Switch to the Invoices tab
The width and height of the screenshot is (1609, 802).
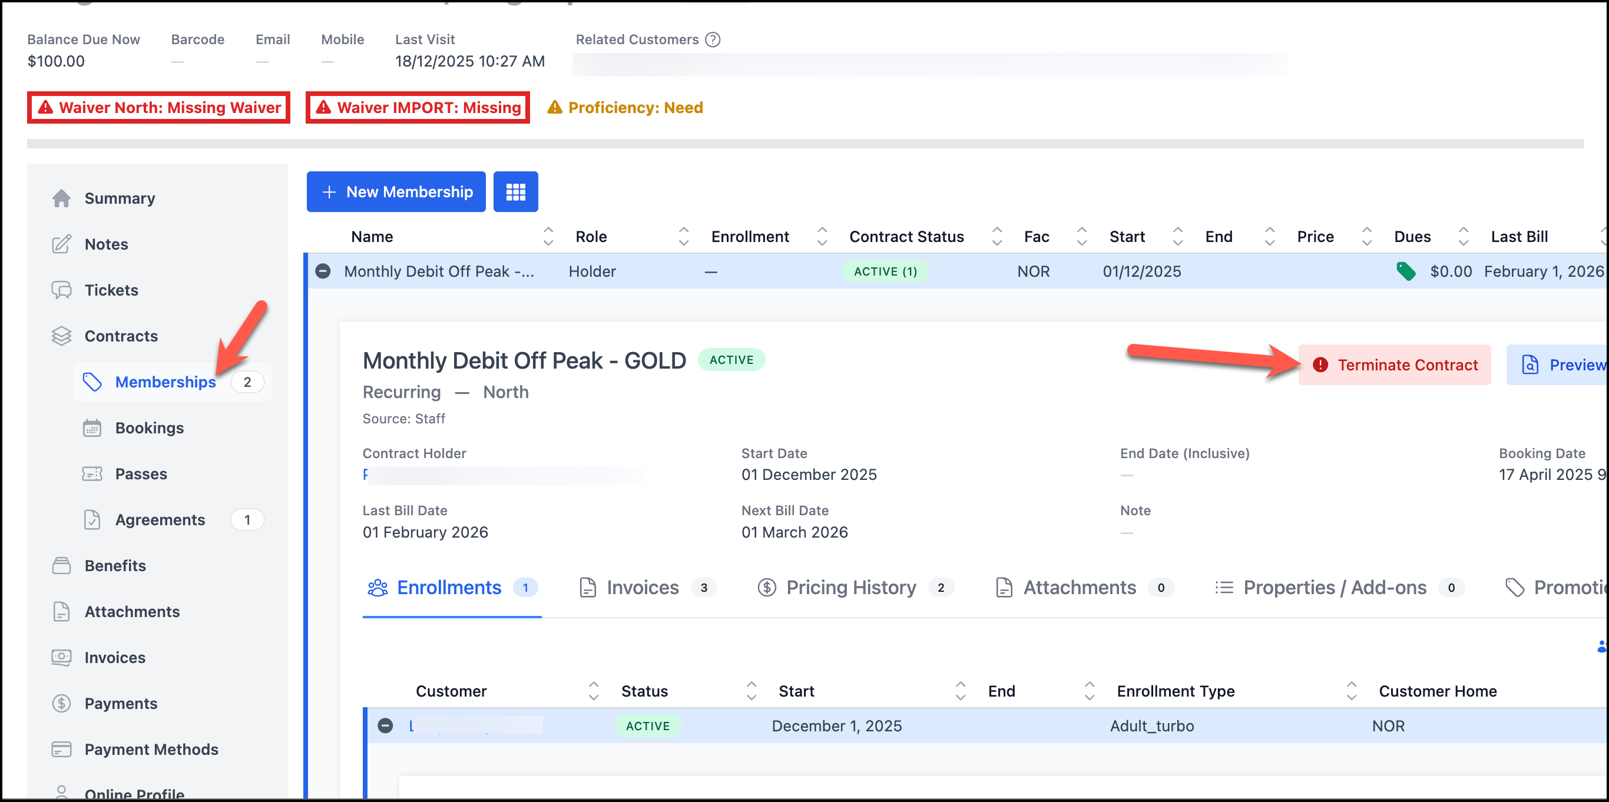click(642, 587)
